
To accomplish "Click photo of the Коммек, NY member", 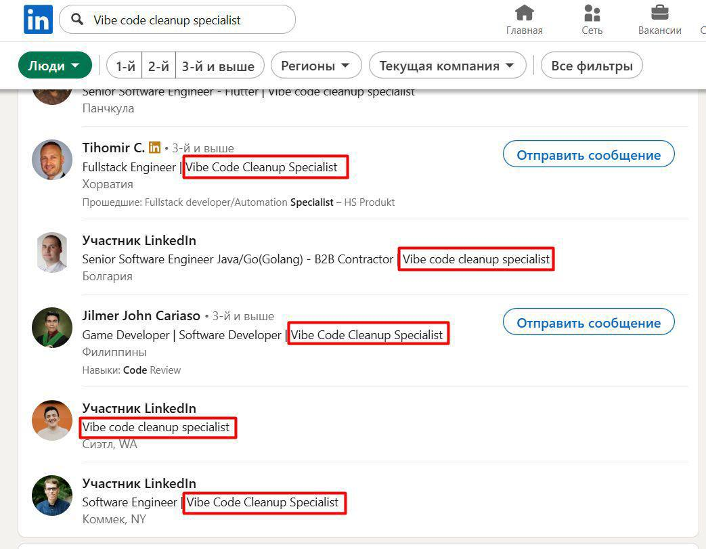I will (52, 496).
